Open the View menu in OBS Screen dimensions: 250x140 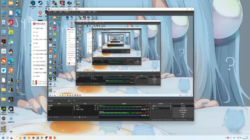pyautogui.click(x=61, y=12)
